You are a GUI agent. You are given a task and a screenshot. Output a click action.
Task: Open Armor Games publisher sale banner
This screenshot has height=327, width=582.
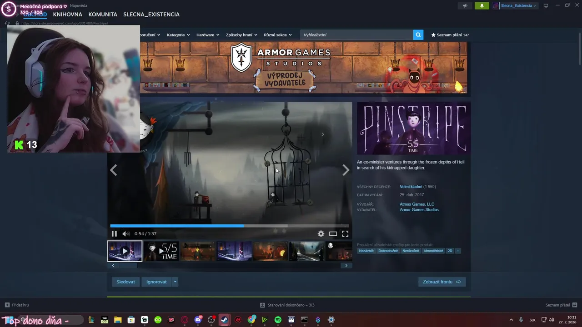[303, 67]
